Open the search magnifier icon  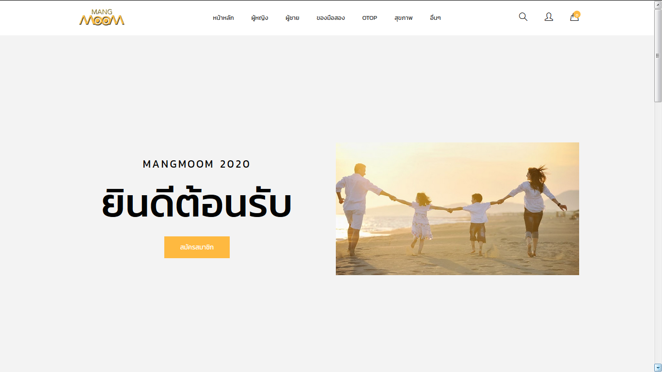[x=523, y=17]
